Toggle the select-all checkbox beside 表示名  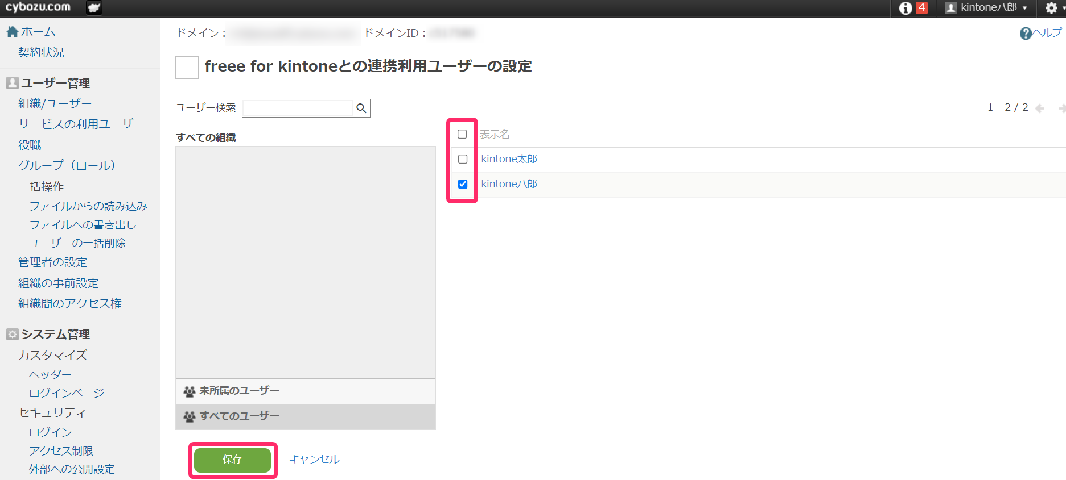tap(462, 134)
